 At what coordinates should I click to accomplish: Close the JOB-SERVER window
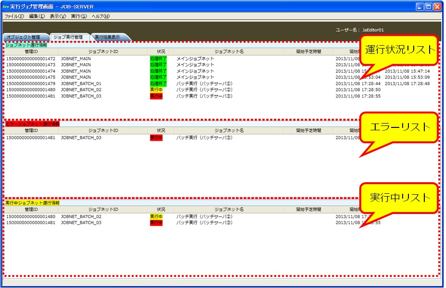coord(437,7)
